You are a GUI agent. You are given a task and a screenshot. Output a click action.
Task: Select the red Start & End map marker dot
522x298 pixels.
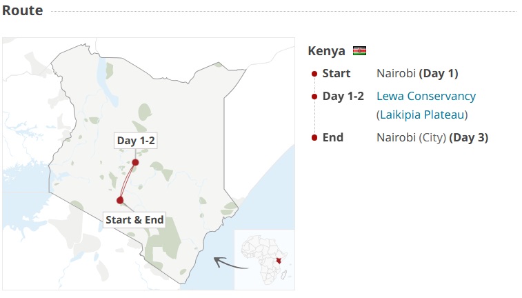(x=120, y=201)
